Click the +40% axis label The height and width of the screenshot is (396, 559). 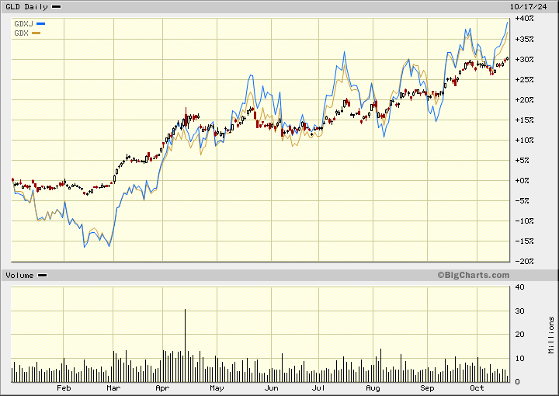click(x=524, y=19)
